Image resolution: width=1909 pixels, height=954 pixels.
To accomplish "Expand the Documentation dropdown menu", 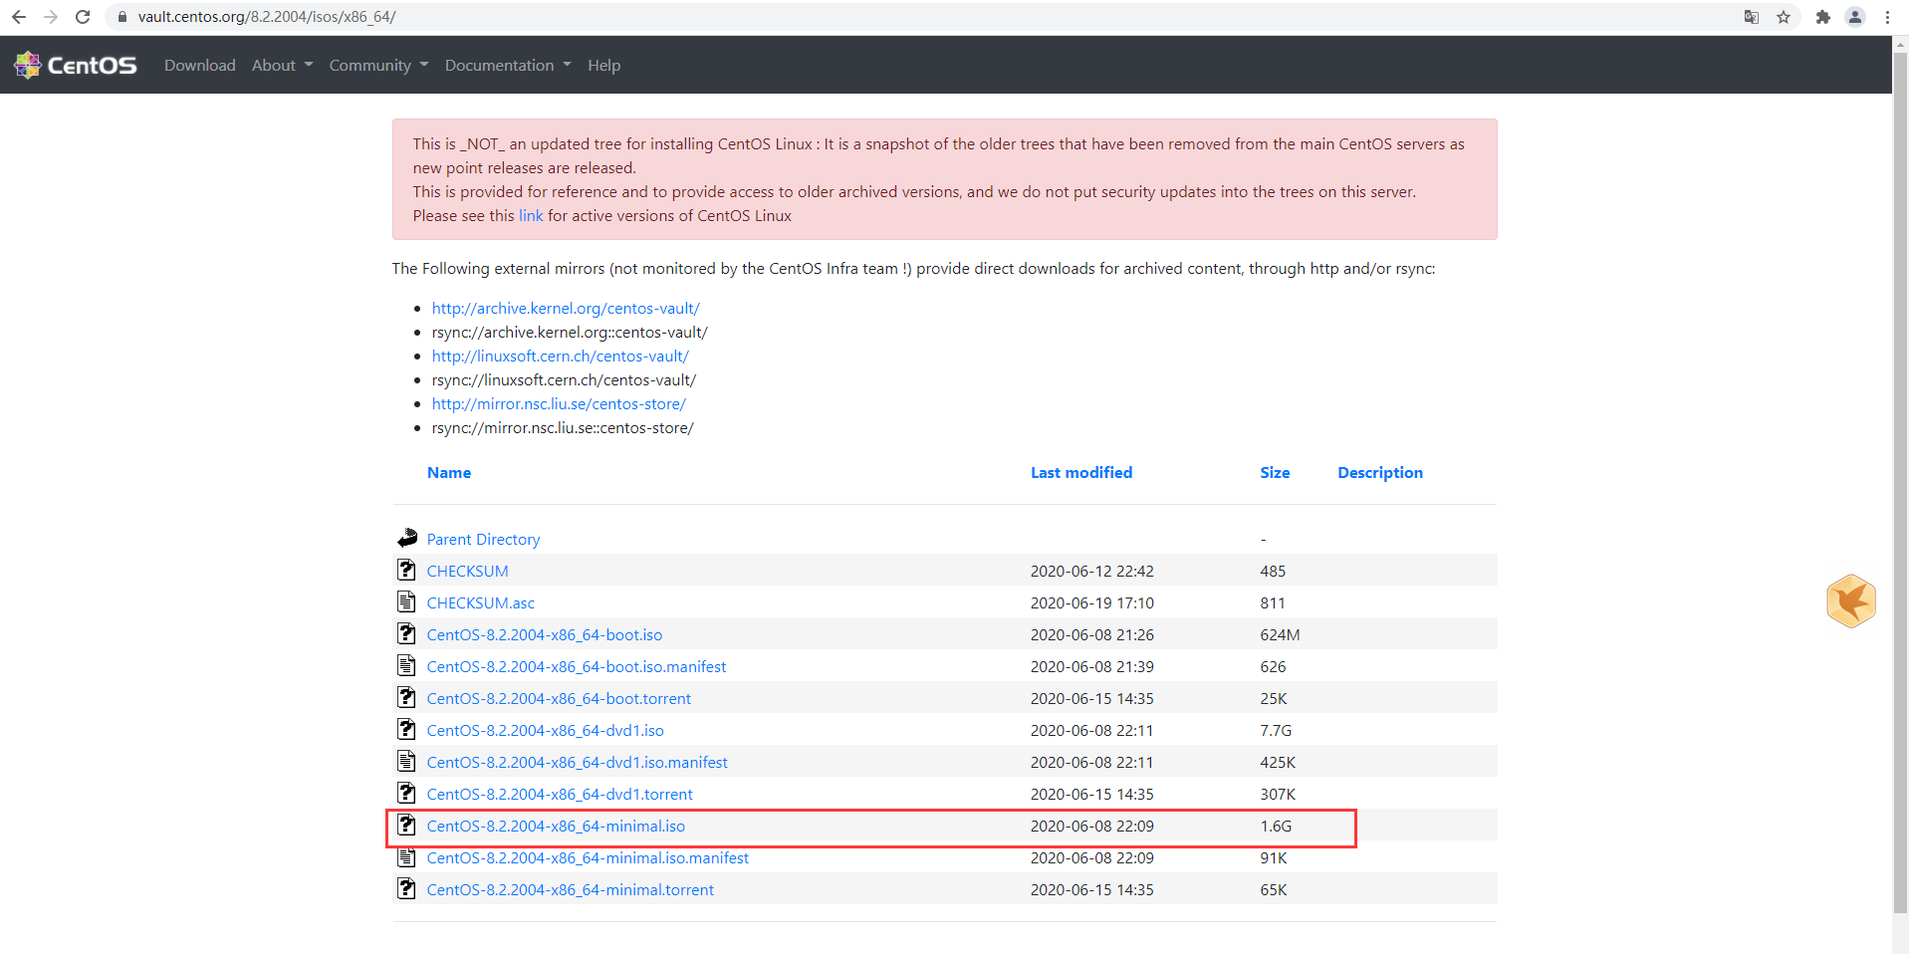I will coord(508,65).
